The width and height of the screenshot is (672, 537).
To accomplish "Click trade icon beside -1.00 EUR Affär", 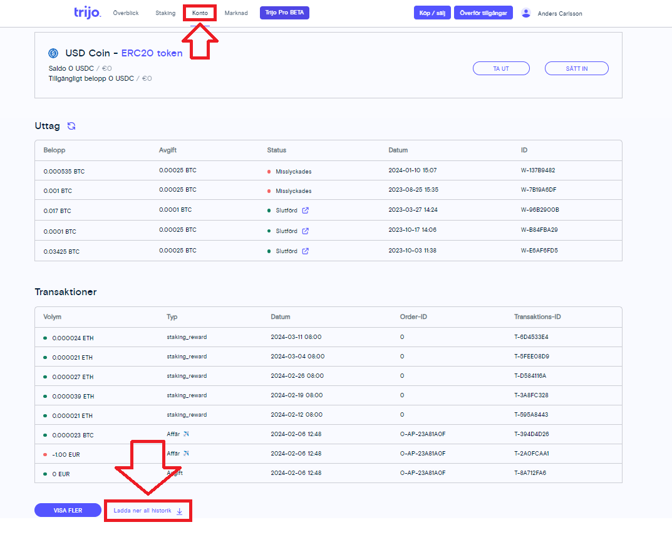I will (x=186, y=453).
